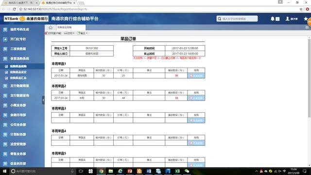Screen dimensions: 311x175
Task: Open the 打印 print dropdown
Action: tap(69, 33)
